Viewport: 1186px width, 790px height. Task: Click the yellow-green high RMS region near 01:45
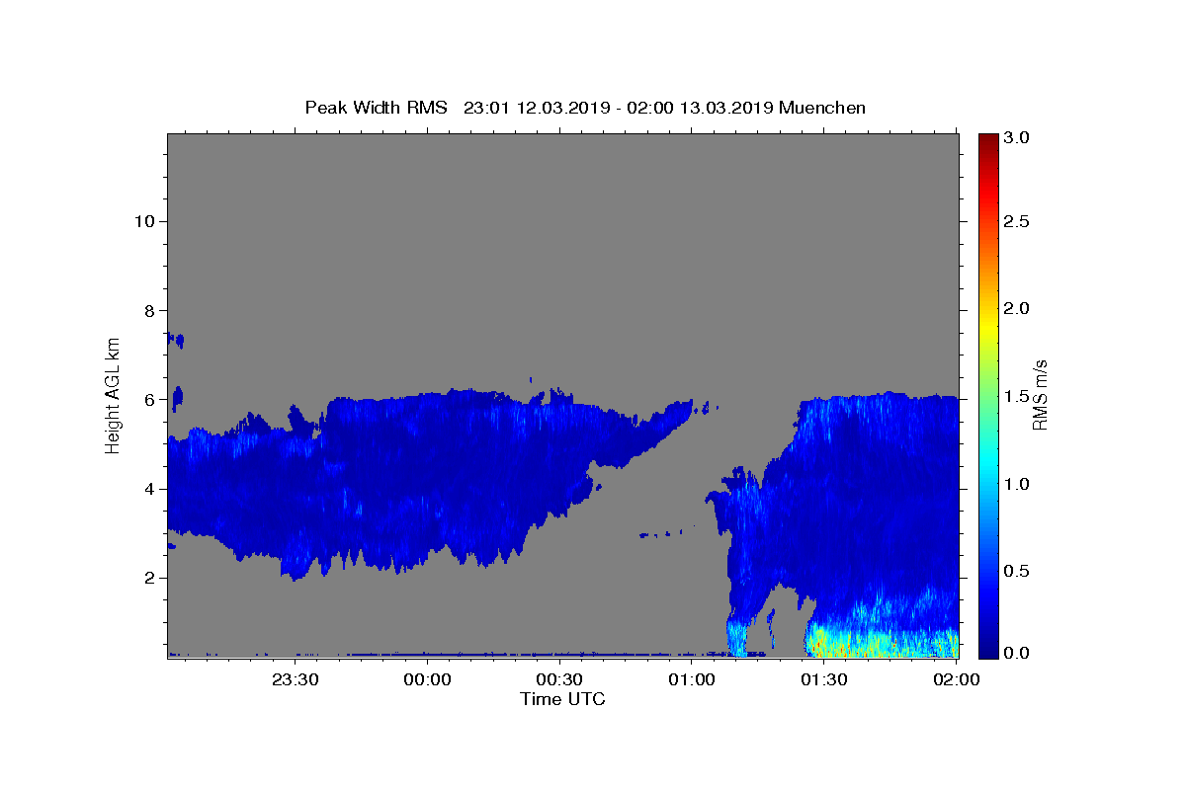point(882,643)
